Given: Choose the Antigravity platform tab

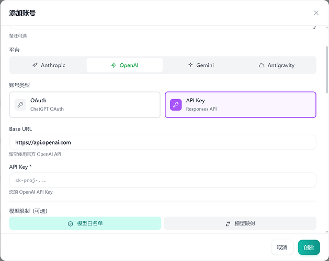Looking at the screenshot, I should click(277, 65).
